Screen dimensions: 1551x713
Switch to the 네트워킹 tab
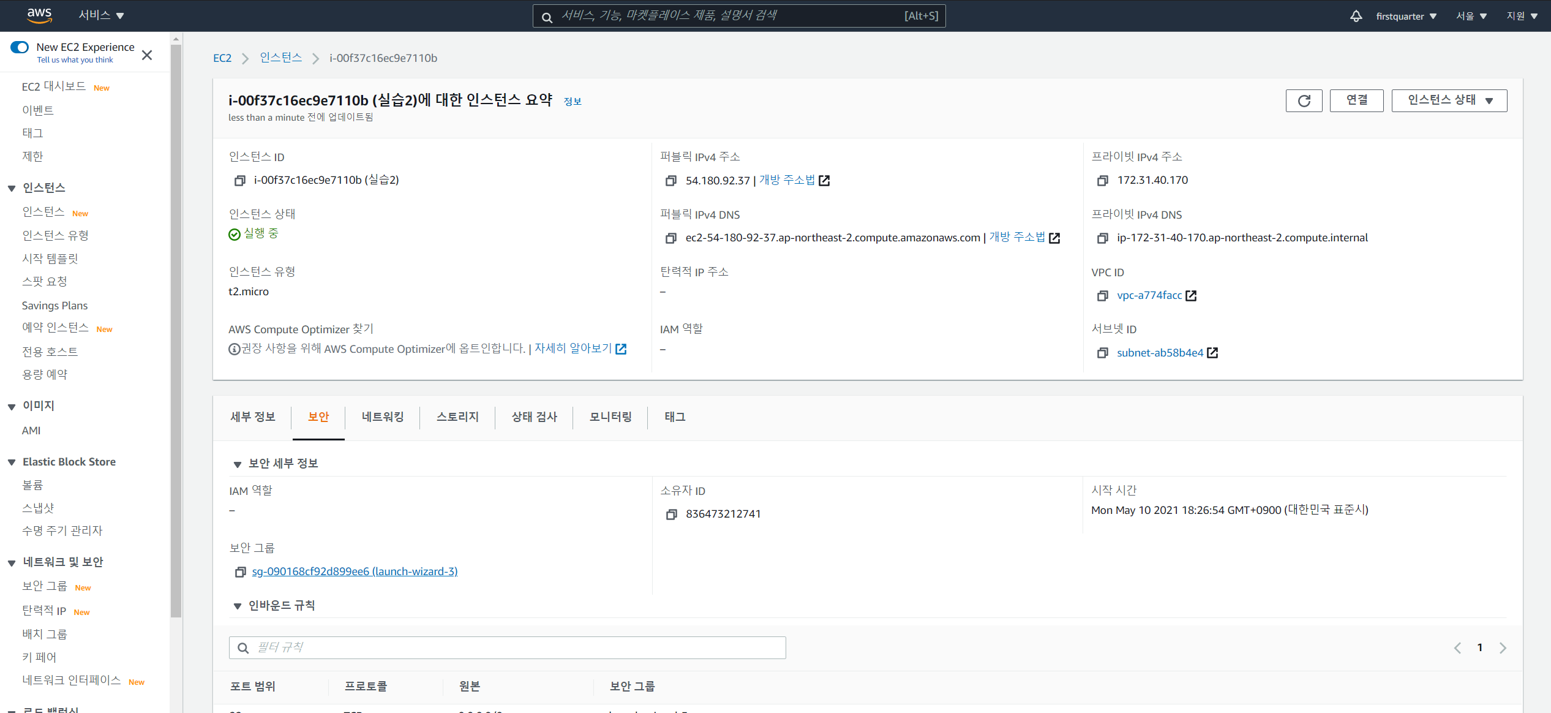coord(383,417)
